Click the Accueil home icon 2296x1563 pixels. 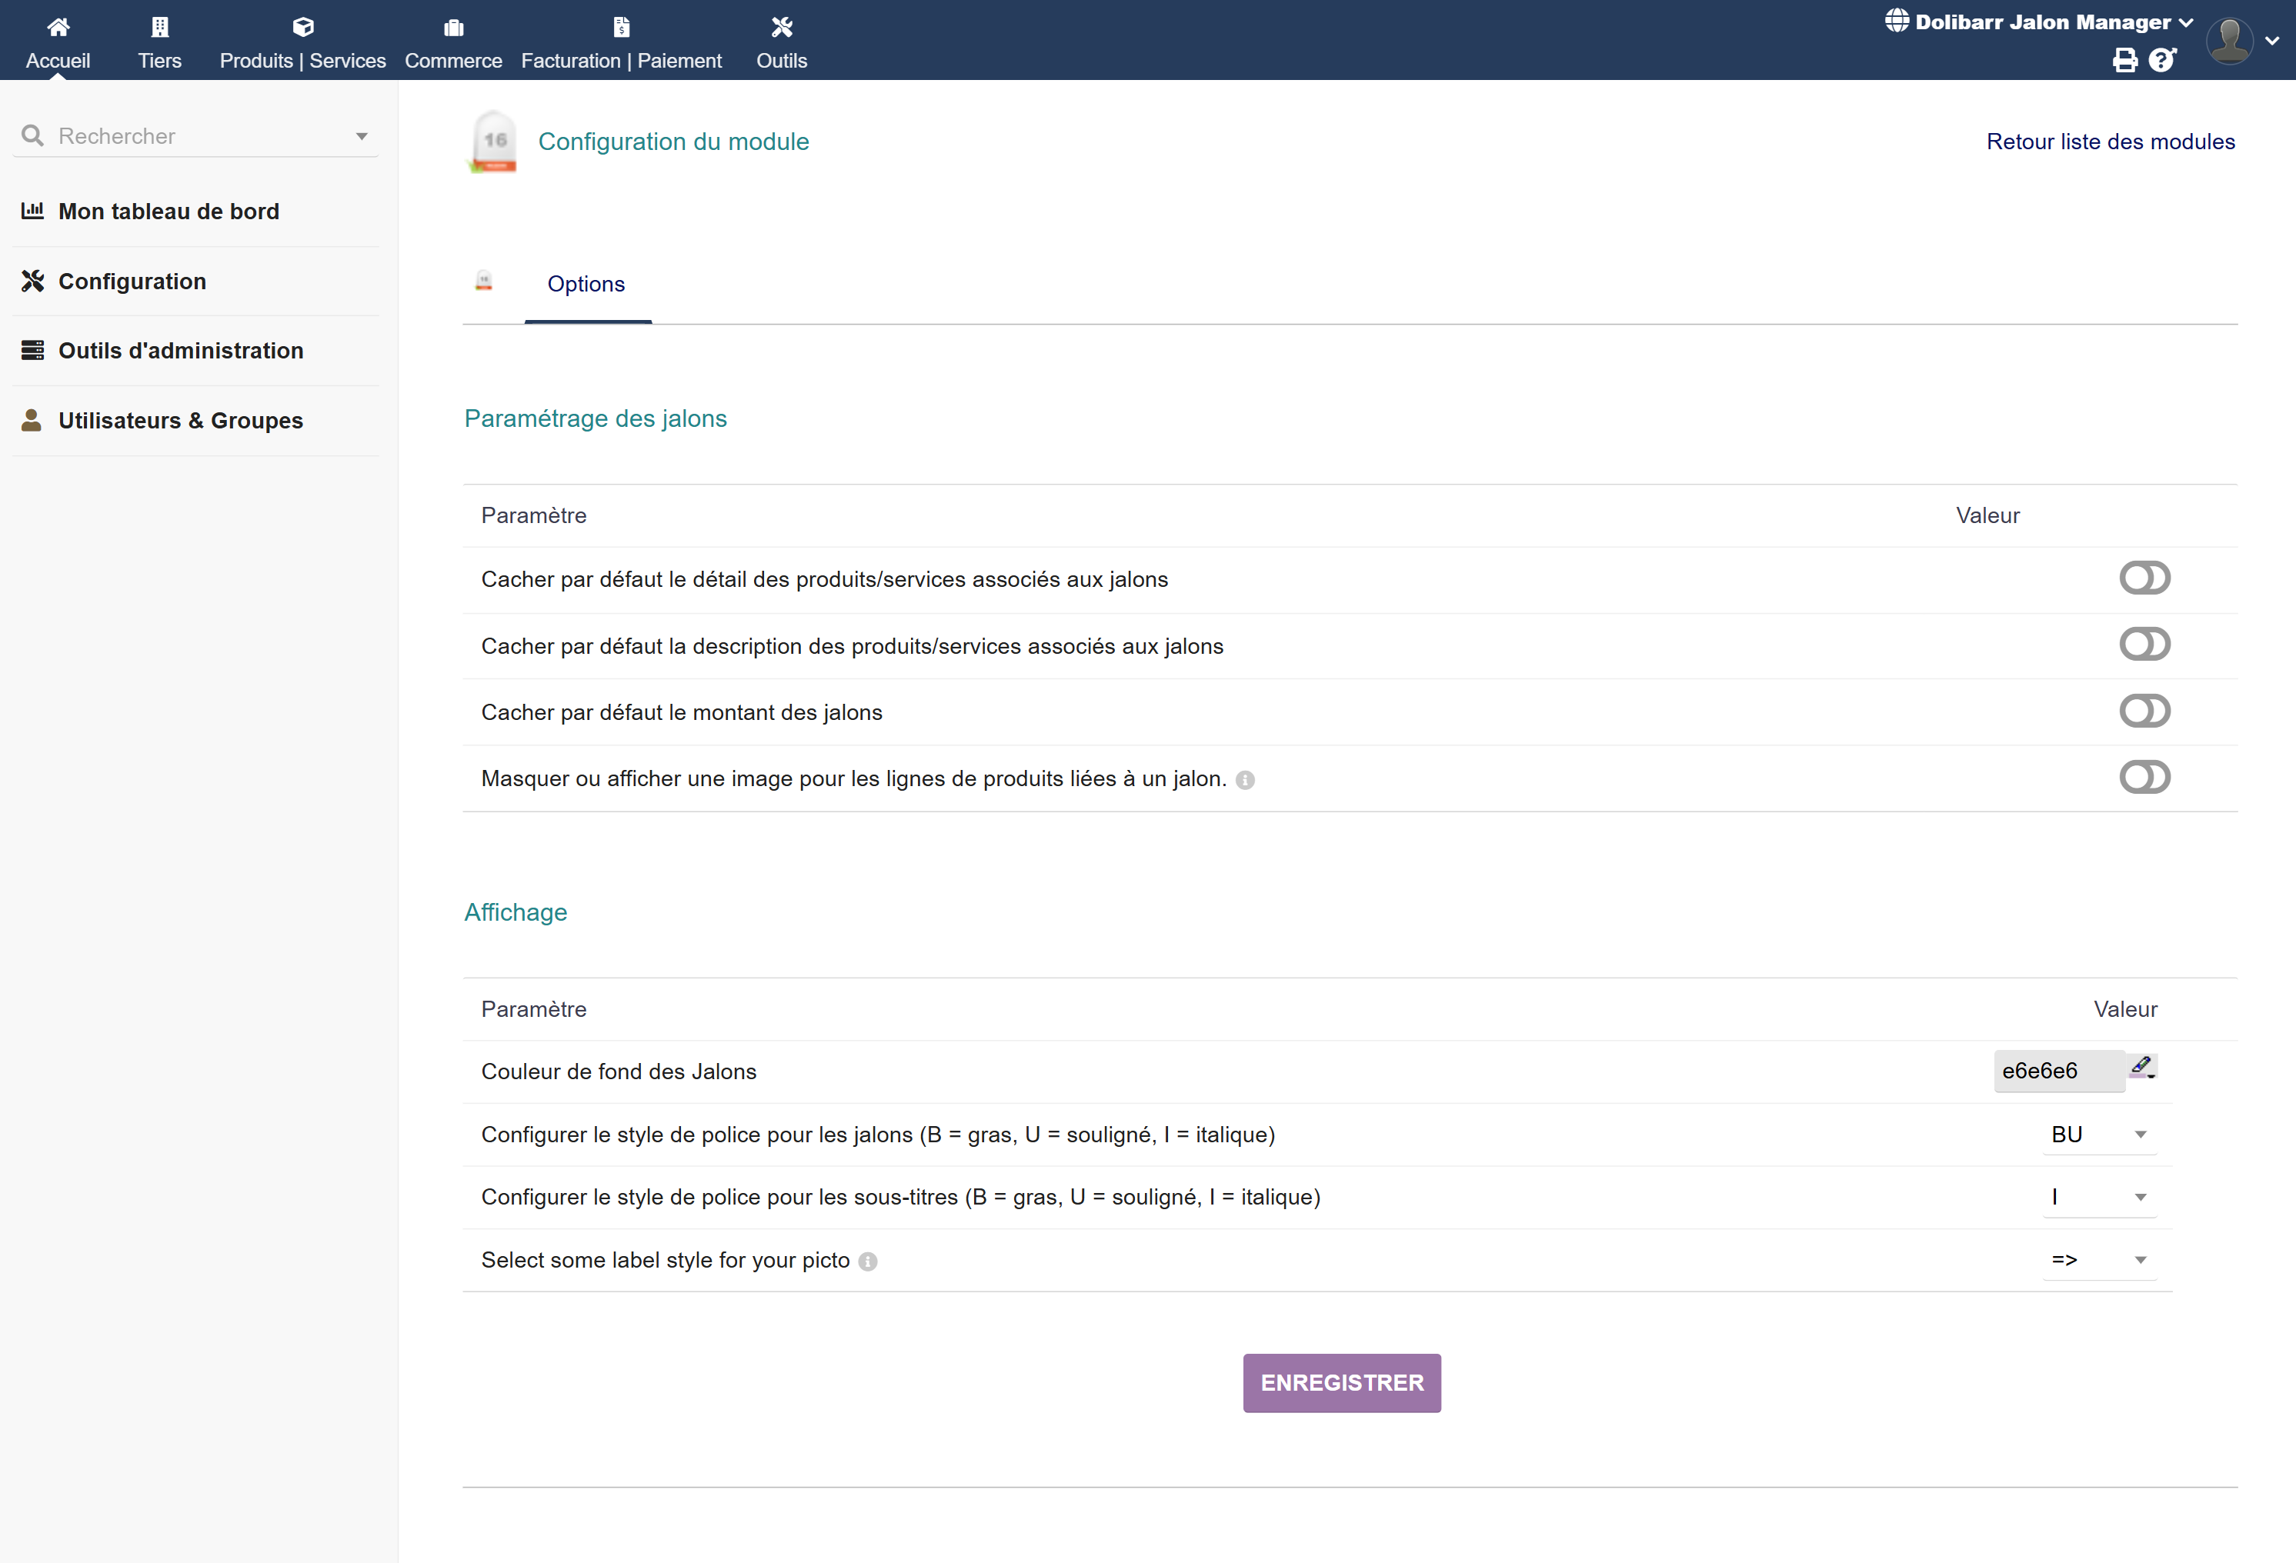tap(58, 27)
